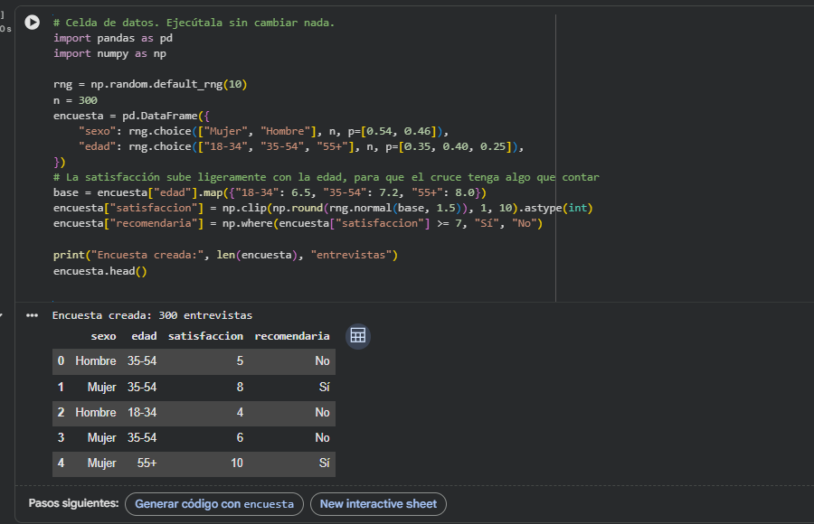Click Hombre in table row 0
This screenshot has height=524, width=814.
(96, 361)
